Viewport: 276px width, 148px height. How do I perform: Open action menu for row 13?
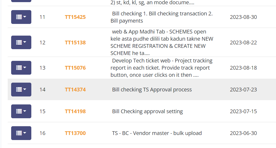click(21, 68)
